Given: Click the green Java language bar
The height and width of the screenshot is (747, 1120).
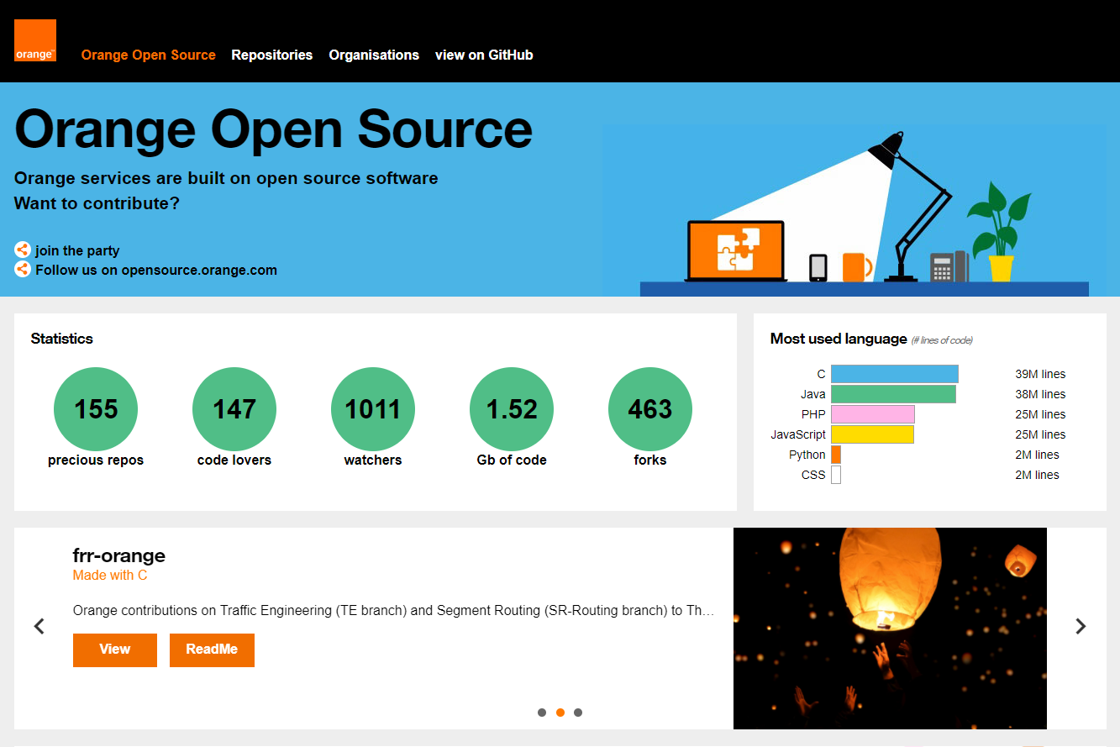Looking at the screenshot, I should pyautogui.click(x=893, y=394).
